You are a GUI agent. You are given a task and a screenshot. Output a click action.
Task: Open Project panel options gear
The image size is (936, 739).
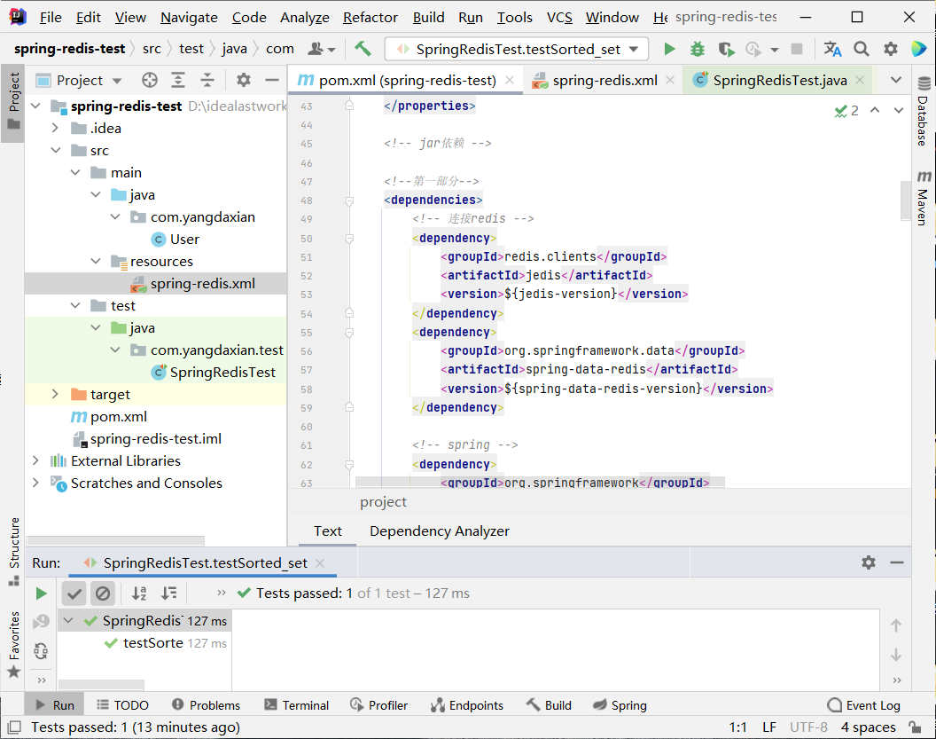(x=244, y=80)
